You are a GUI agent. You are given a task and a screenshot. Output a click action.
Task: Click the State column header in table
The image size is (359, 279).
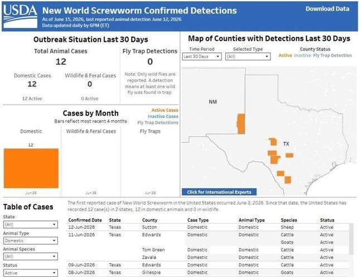click(x=115, y=220)
